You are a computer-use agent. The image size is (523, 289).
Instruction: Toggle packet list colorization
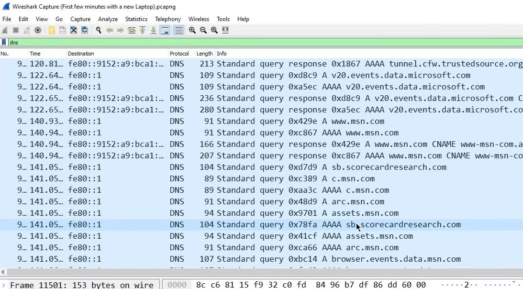click(x=179, y=30)
